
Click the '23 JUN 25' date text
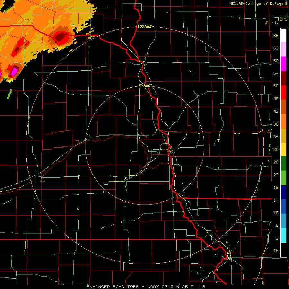175,287
